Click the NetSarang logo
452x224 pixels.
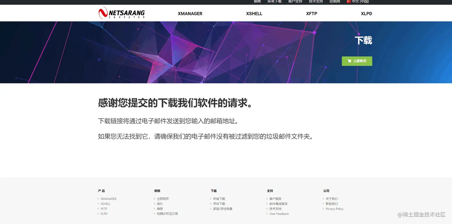pos(121,13)
